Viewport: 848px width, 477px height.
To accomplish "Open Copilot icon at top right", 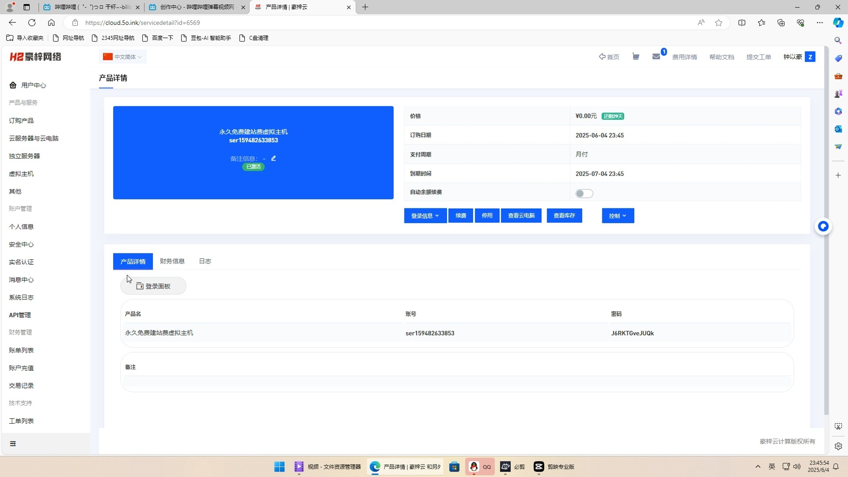I will tap(838, 23).
